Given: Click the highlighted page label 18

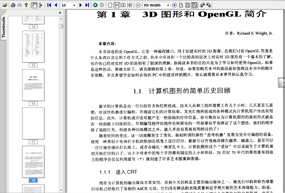Looking at the screenshot, I should coord(33,180).
